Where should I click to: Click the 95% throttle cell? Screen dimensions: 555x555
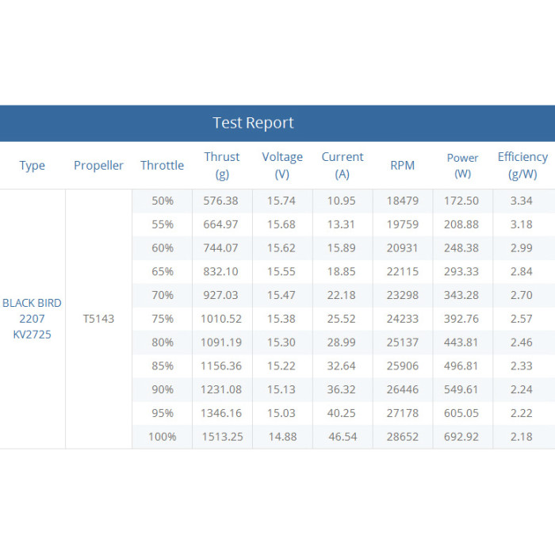(x=163, y=413)
